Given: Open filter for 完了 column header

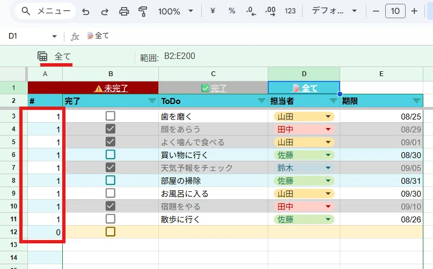Looking at the screenshot, I should coord(152,101).
